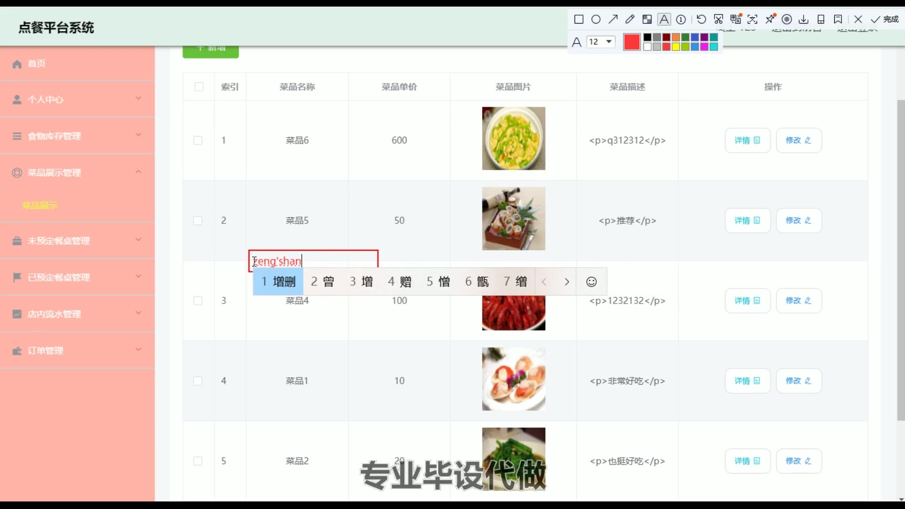Select the pencil drawing tool
This screenshot has height=509, width=905.
point(630,19)
